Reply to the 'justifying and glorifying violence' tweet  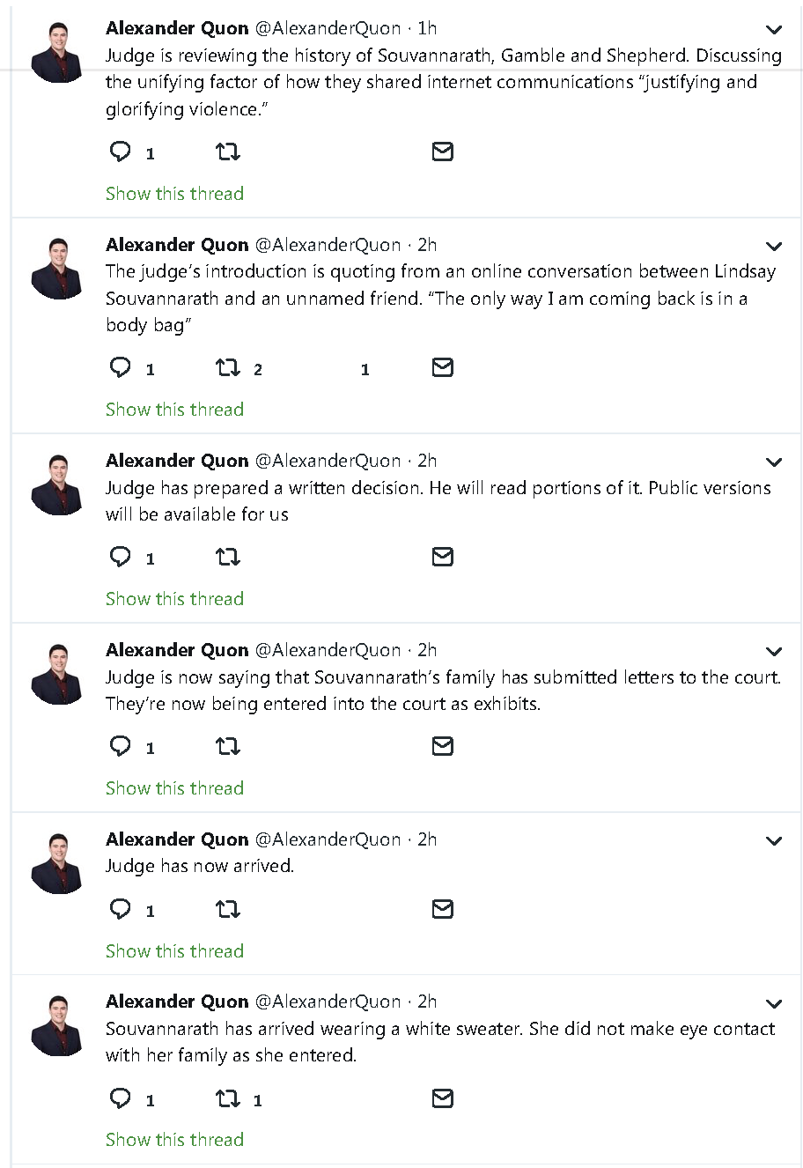(121, 152)
